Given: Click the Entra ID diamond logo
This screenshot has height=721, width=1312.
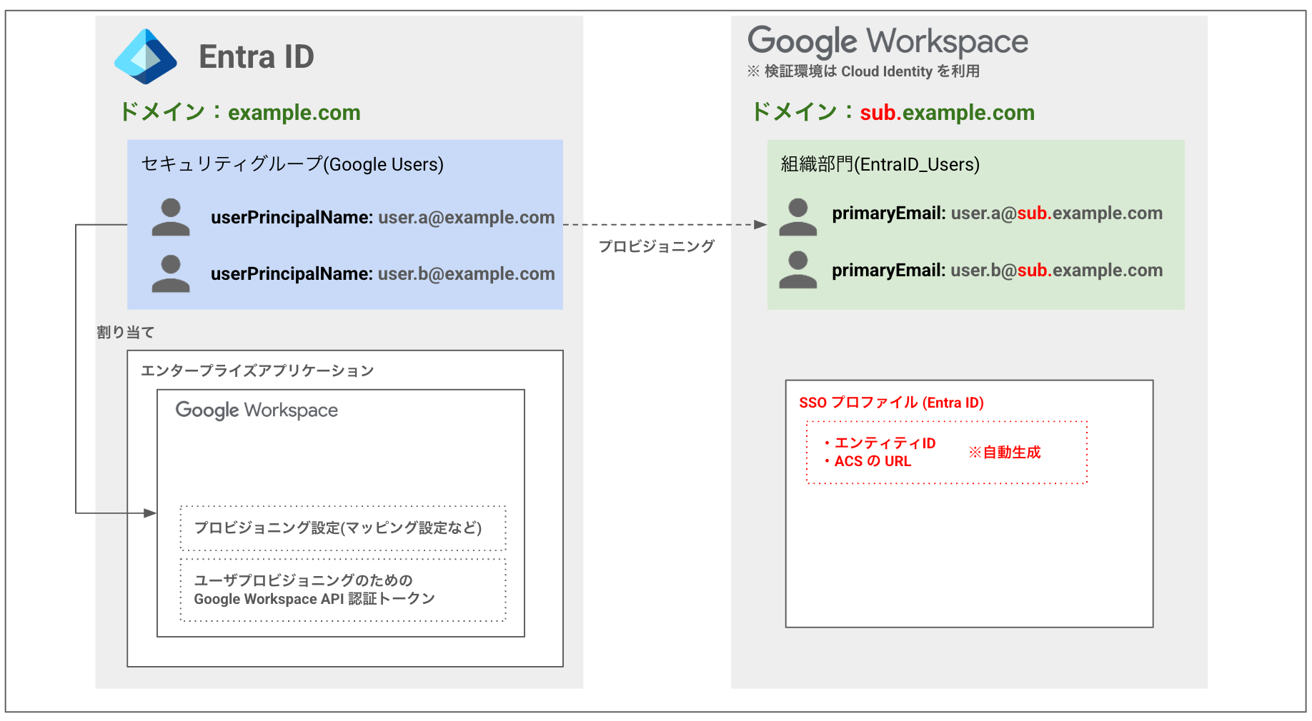Looking at the screenshot, I should pyautogui.click(x=146, y=57).
